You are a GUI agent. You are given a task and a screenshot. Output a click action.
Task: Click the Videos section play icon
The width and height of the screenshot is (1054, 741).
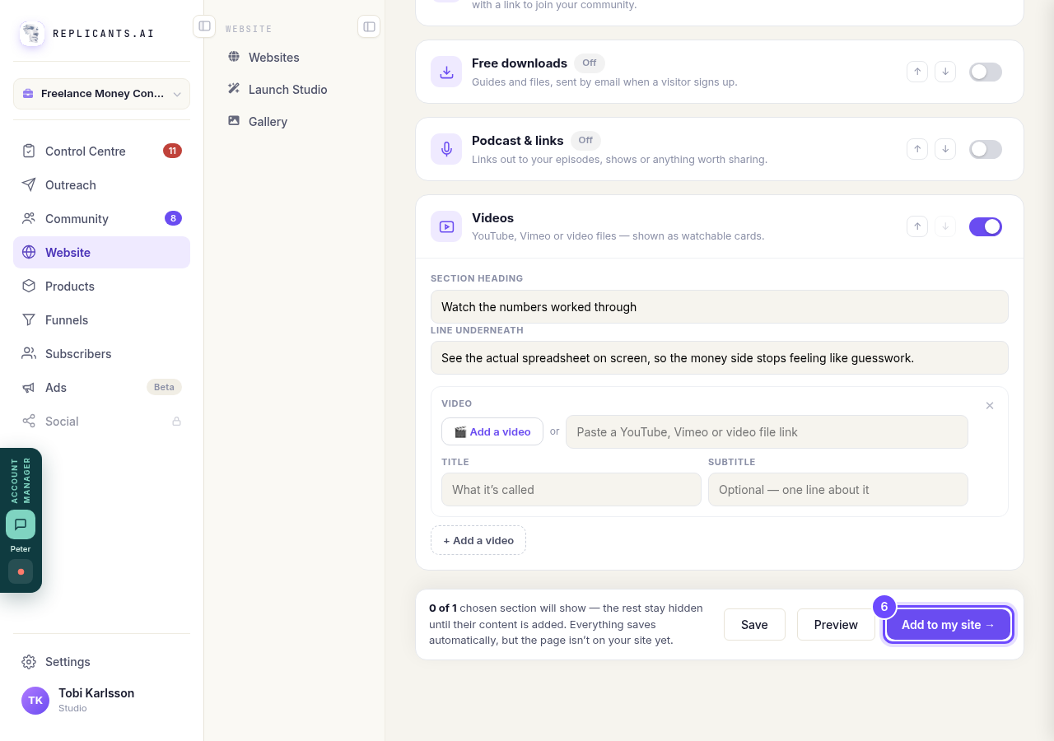pos(446,226)
